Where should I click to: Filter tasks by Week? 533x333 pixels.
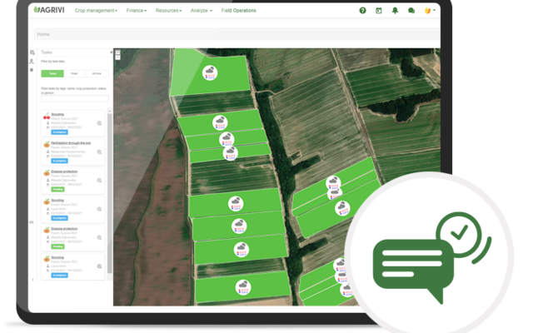[x=74, y=74]
